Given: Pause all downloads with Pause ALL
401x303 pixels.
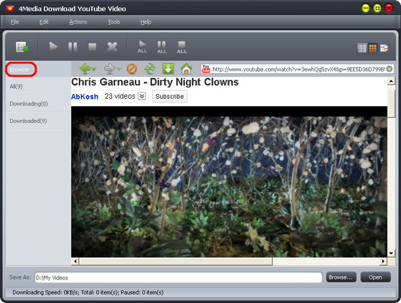Looking at the screenshot, I should (161, 47).
